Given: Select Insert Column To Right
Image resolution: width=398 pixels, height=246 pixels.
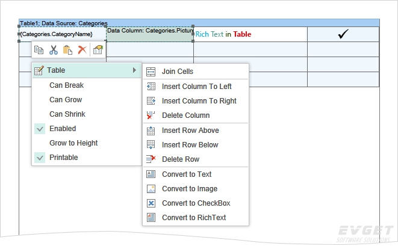Looking at the screenshot, I should coord(196,101).
